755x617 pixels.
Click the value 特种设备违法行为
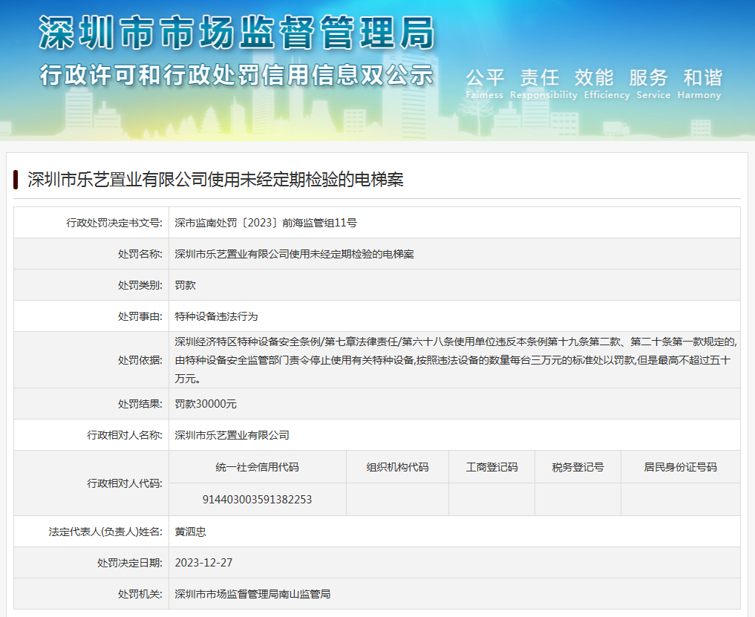(216, 316)
